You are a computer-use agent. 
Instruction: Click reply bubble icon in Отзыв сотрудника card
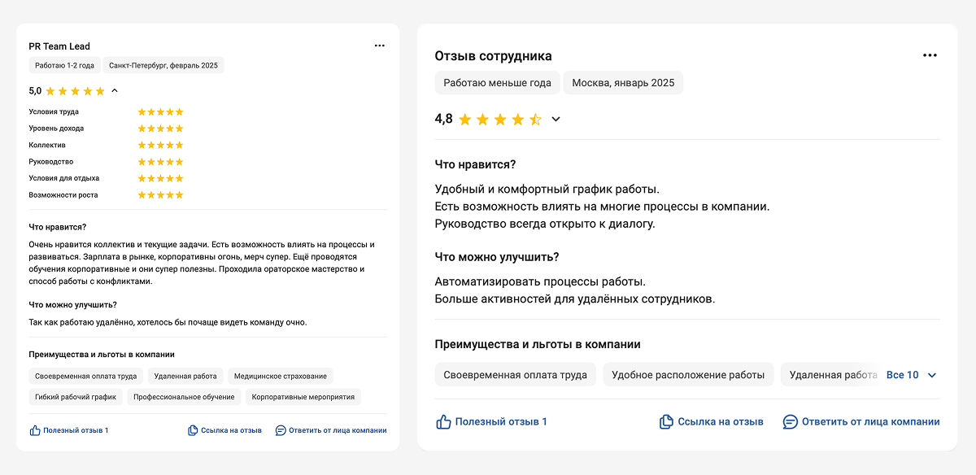[790, 421]
